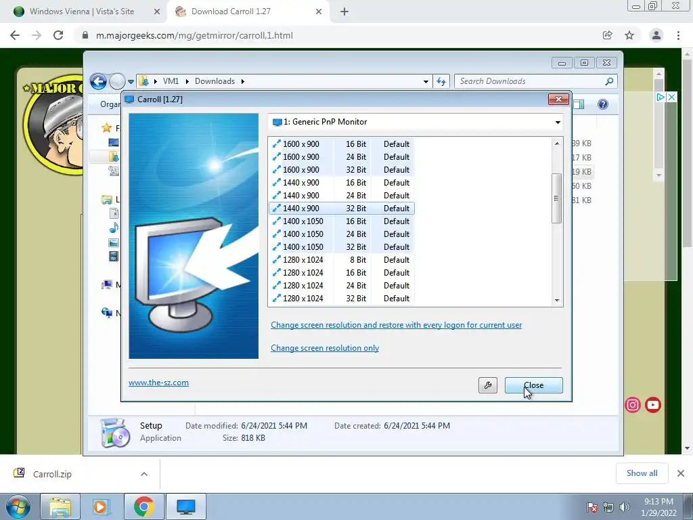Click Favorites star in Explorer navigation pane

pos(106,128)
